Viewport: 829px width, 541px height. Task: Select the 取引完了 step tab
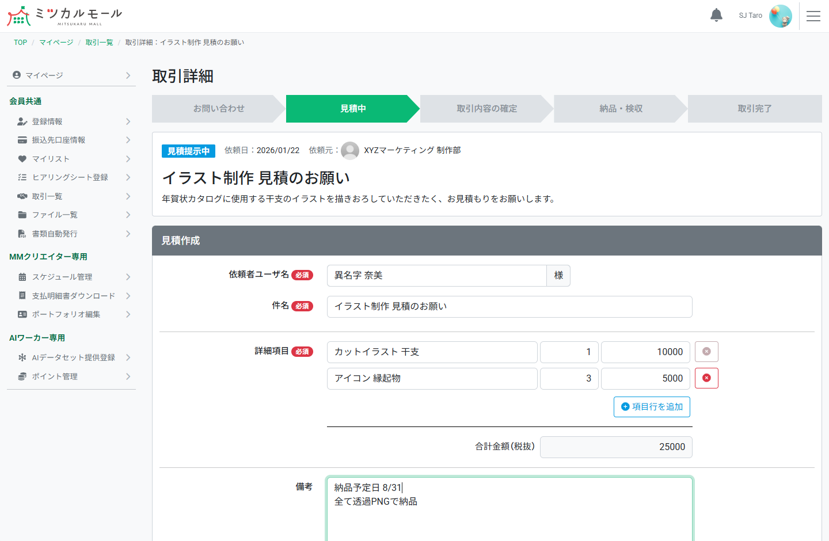tap(754, 109)
